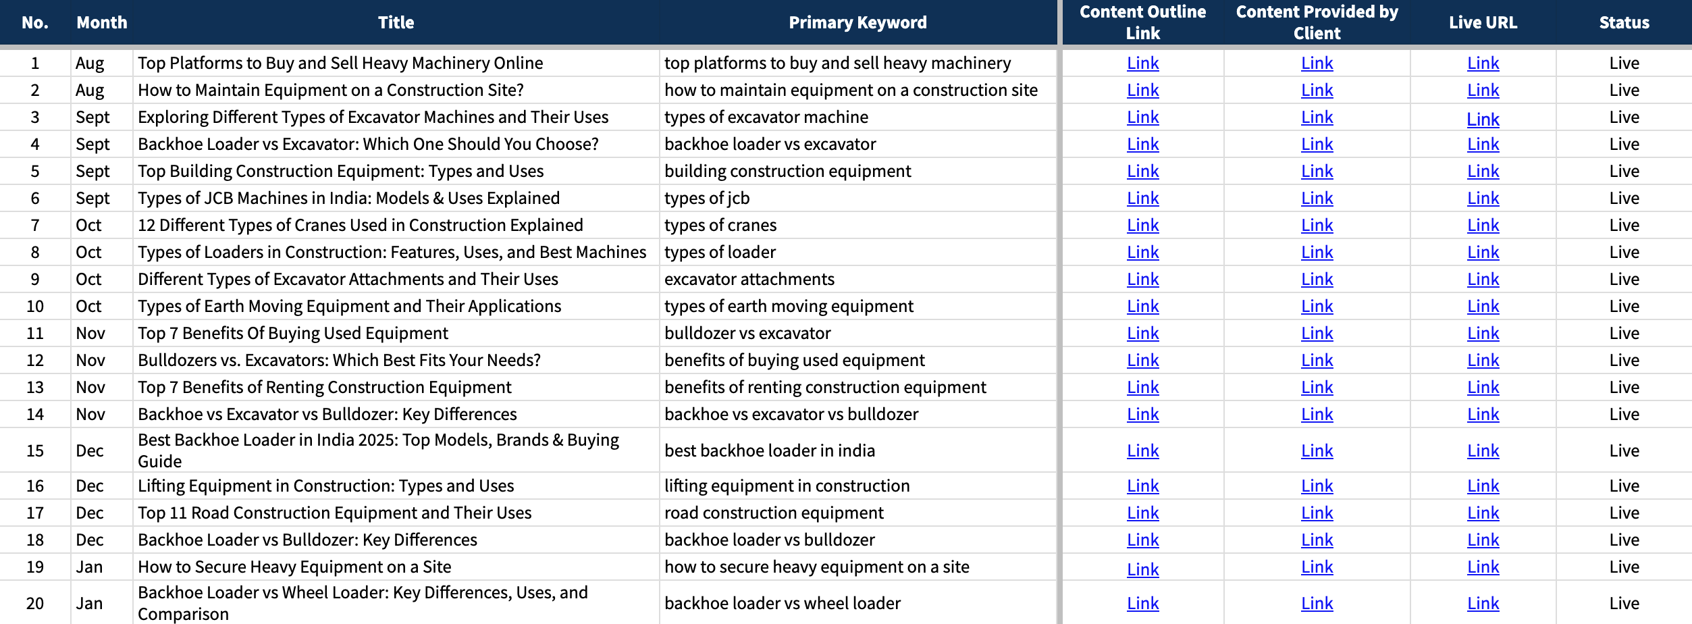
Task: Select title 'Top 7 Benefits Of Buying Used Equipment'
Action: [x=396, y=333]
